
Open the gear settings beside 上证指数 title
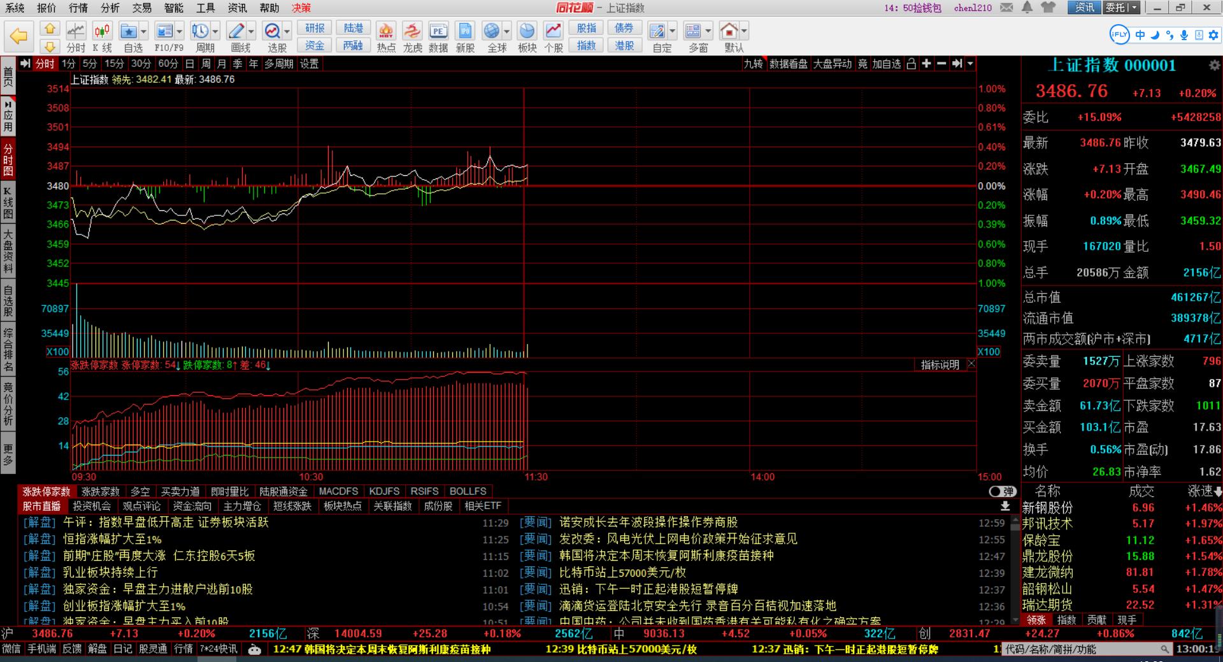(1214, 65)
